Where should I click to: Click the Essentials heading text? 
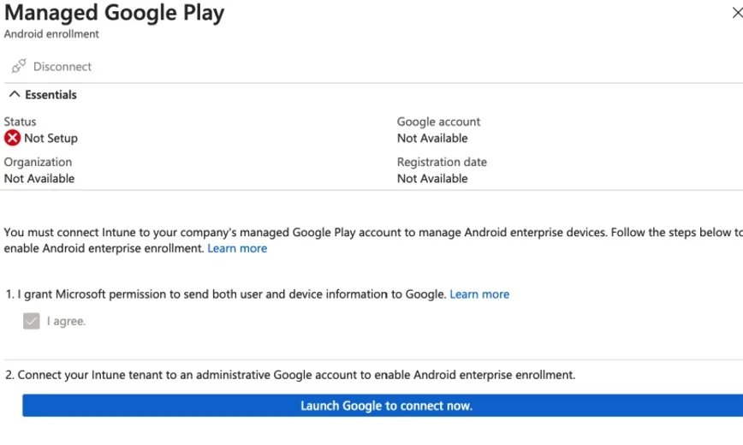(x=51, y=95)
